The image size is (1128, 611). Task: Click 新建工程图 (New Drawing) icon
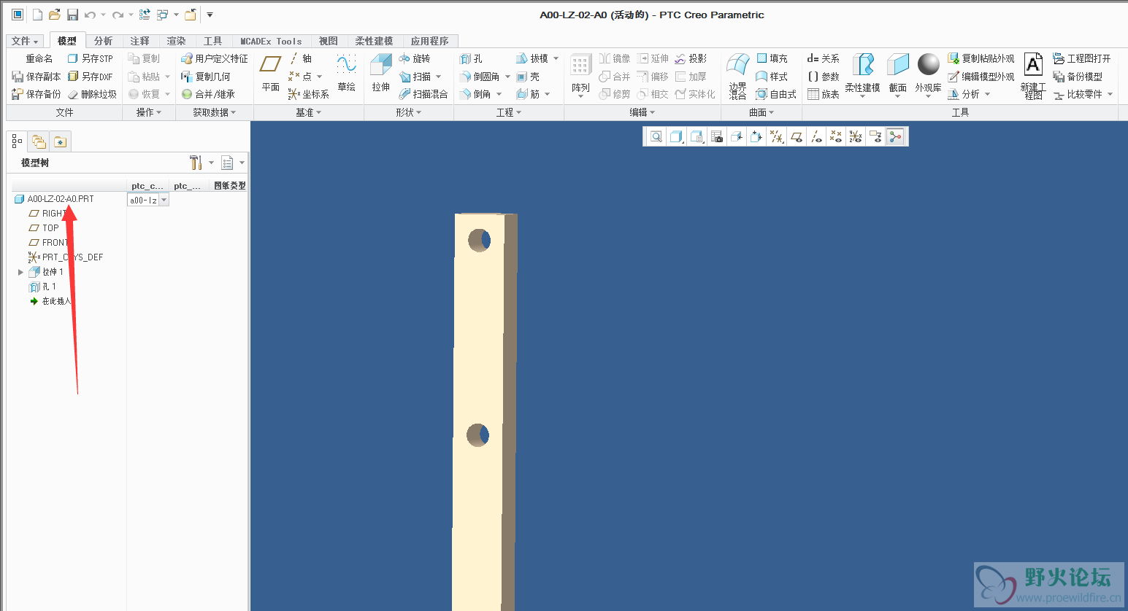coord(1033,77)
